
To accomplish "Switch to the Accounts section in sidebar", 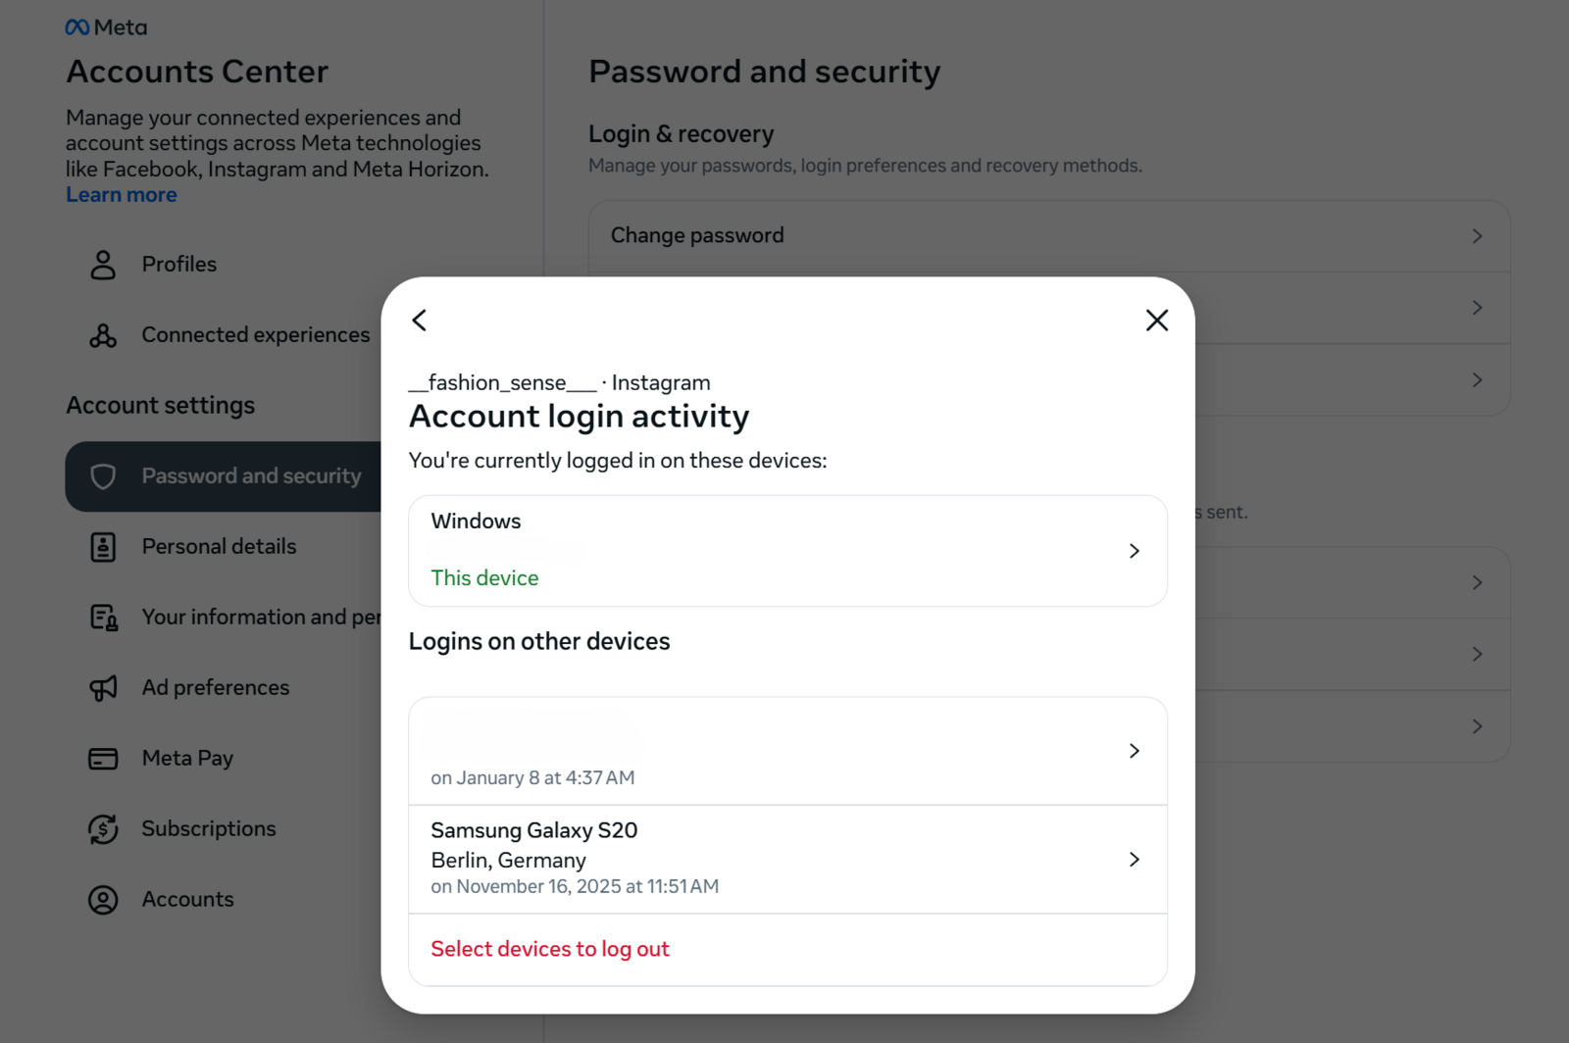I will point(187,899).
